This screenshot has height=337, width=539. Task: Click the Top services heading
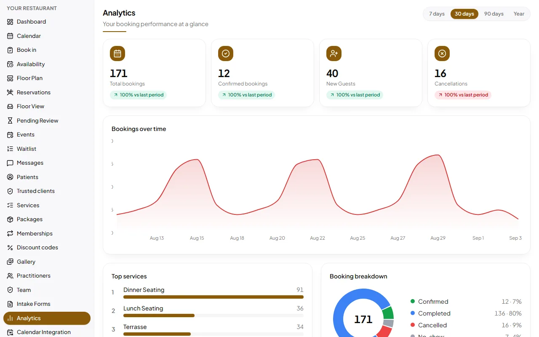pyautogui.click(x=129, y=276)
